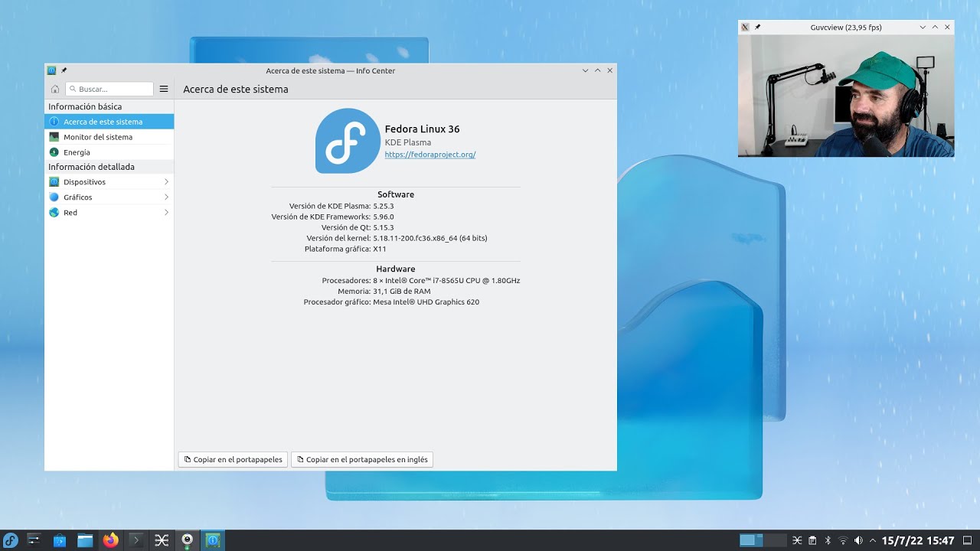
Task: Expand hidden system tray icons
Action: pos(873,541)
